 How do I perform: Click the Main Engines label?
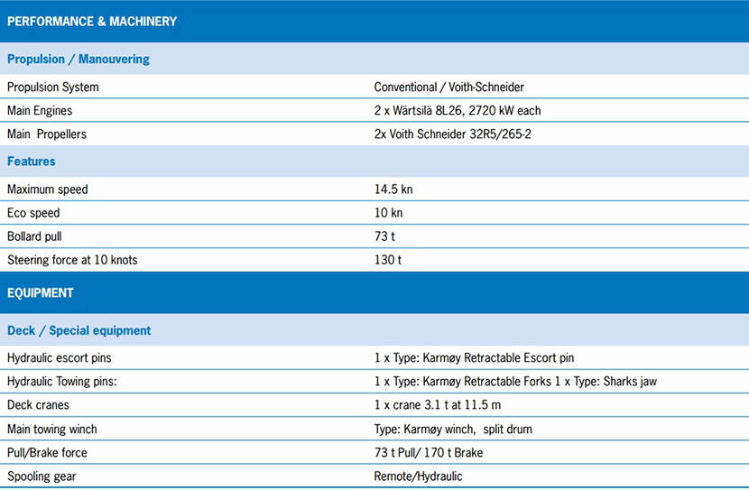[x=40, y=111]
